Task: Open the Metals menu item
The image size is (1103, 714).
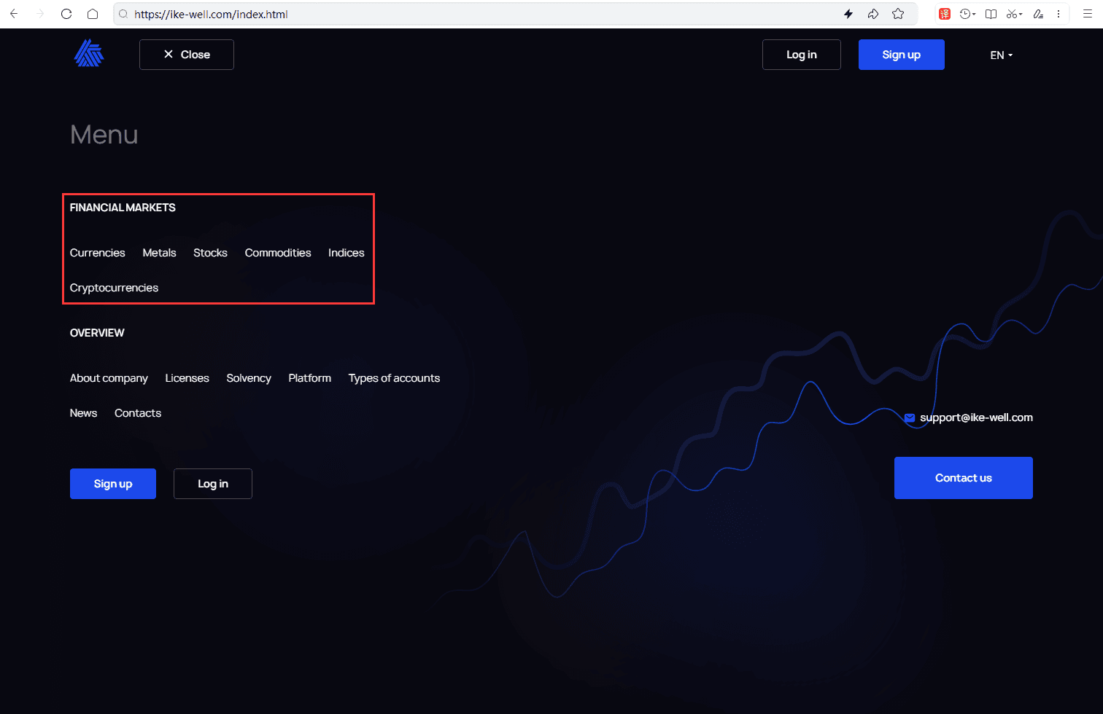Action: pos(159,253)
